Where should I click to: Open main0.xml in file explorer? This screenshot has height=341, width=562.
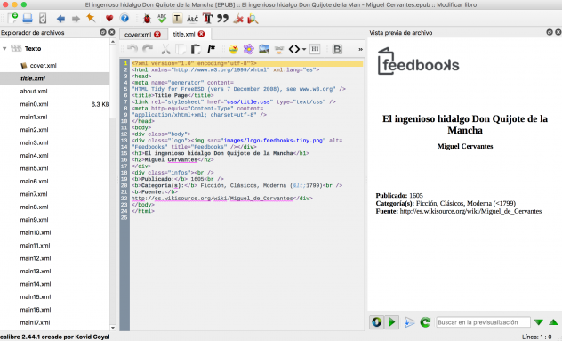(34, 104)
